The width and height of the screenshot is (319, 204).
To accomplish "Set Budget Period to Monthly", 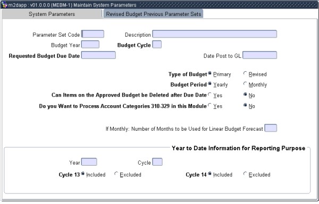I will (245, 84).
